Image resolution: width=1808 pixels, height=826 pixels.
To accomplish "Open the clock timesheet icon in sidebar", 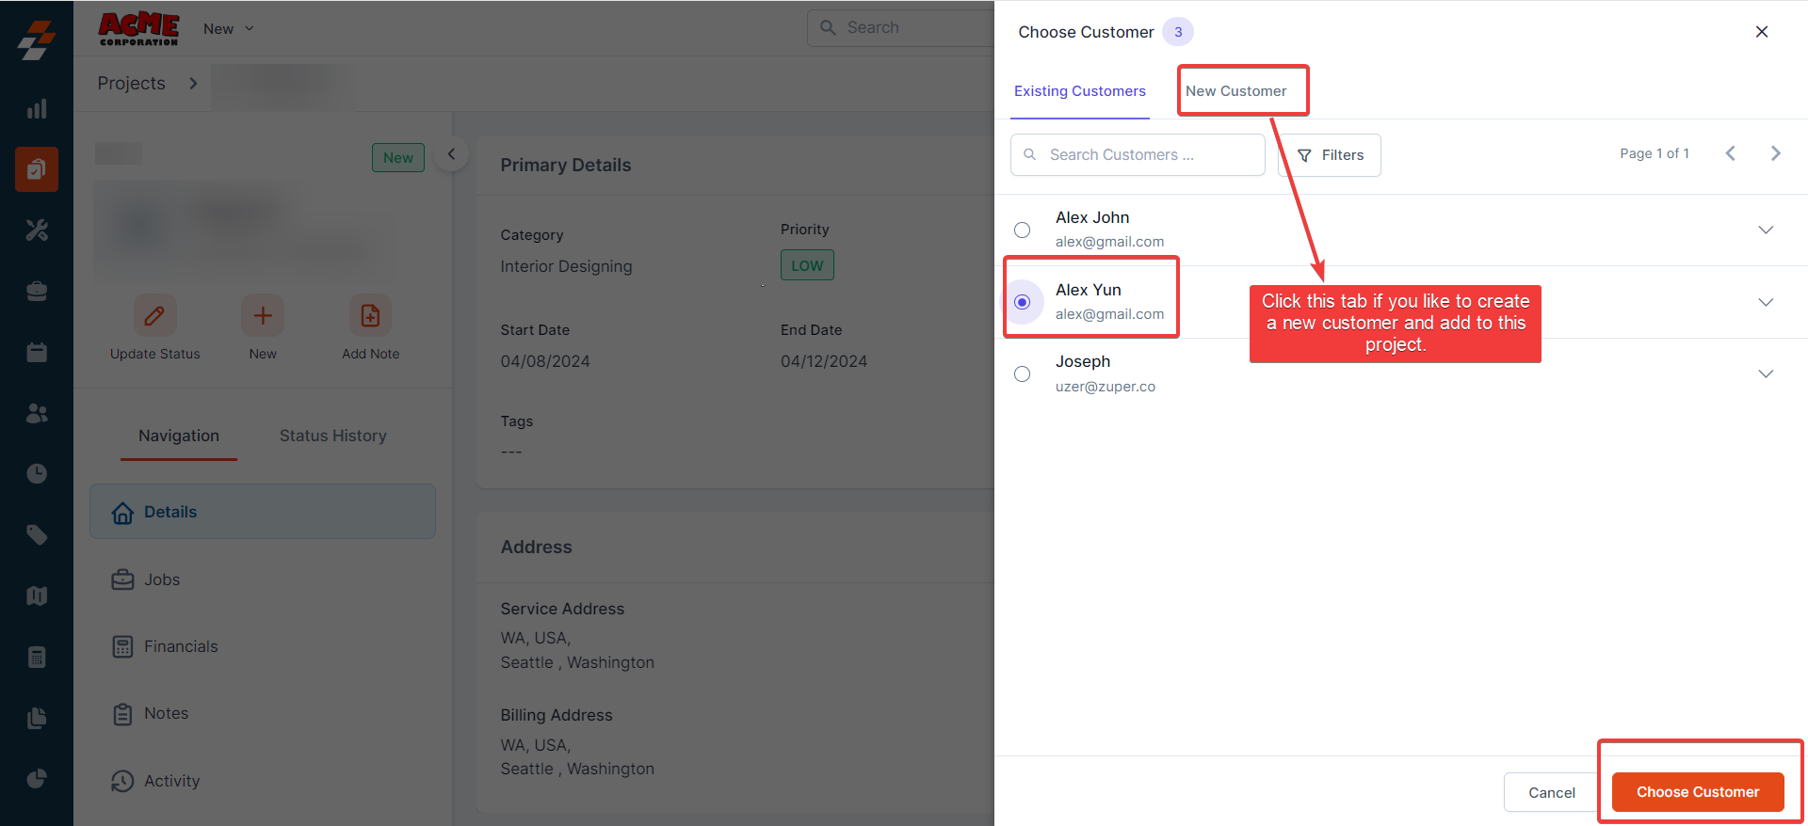I will tap(37, 473).
